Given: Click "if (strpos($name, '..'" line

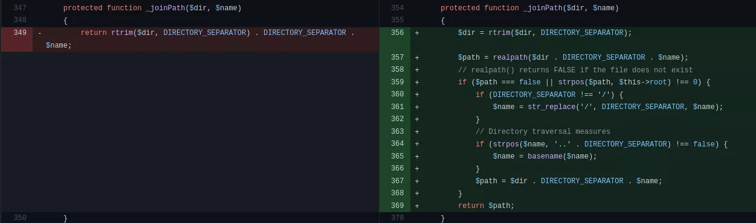Looking at the screenshot, I should (x=601, y=144).
